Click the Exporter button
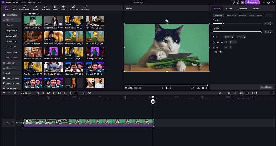The width and height of the screenshot is (276, 146). 253,2
